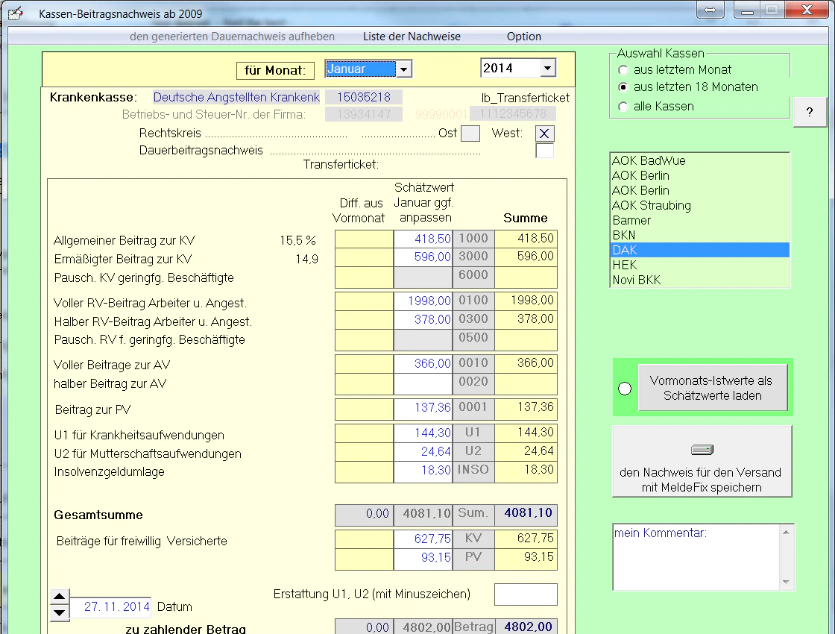835x634 pixels.
Task: Select HEK in Kassen list
Action: pos(699,266)
